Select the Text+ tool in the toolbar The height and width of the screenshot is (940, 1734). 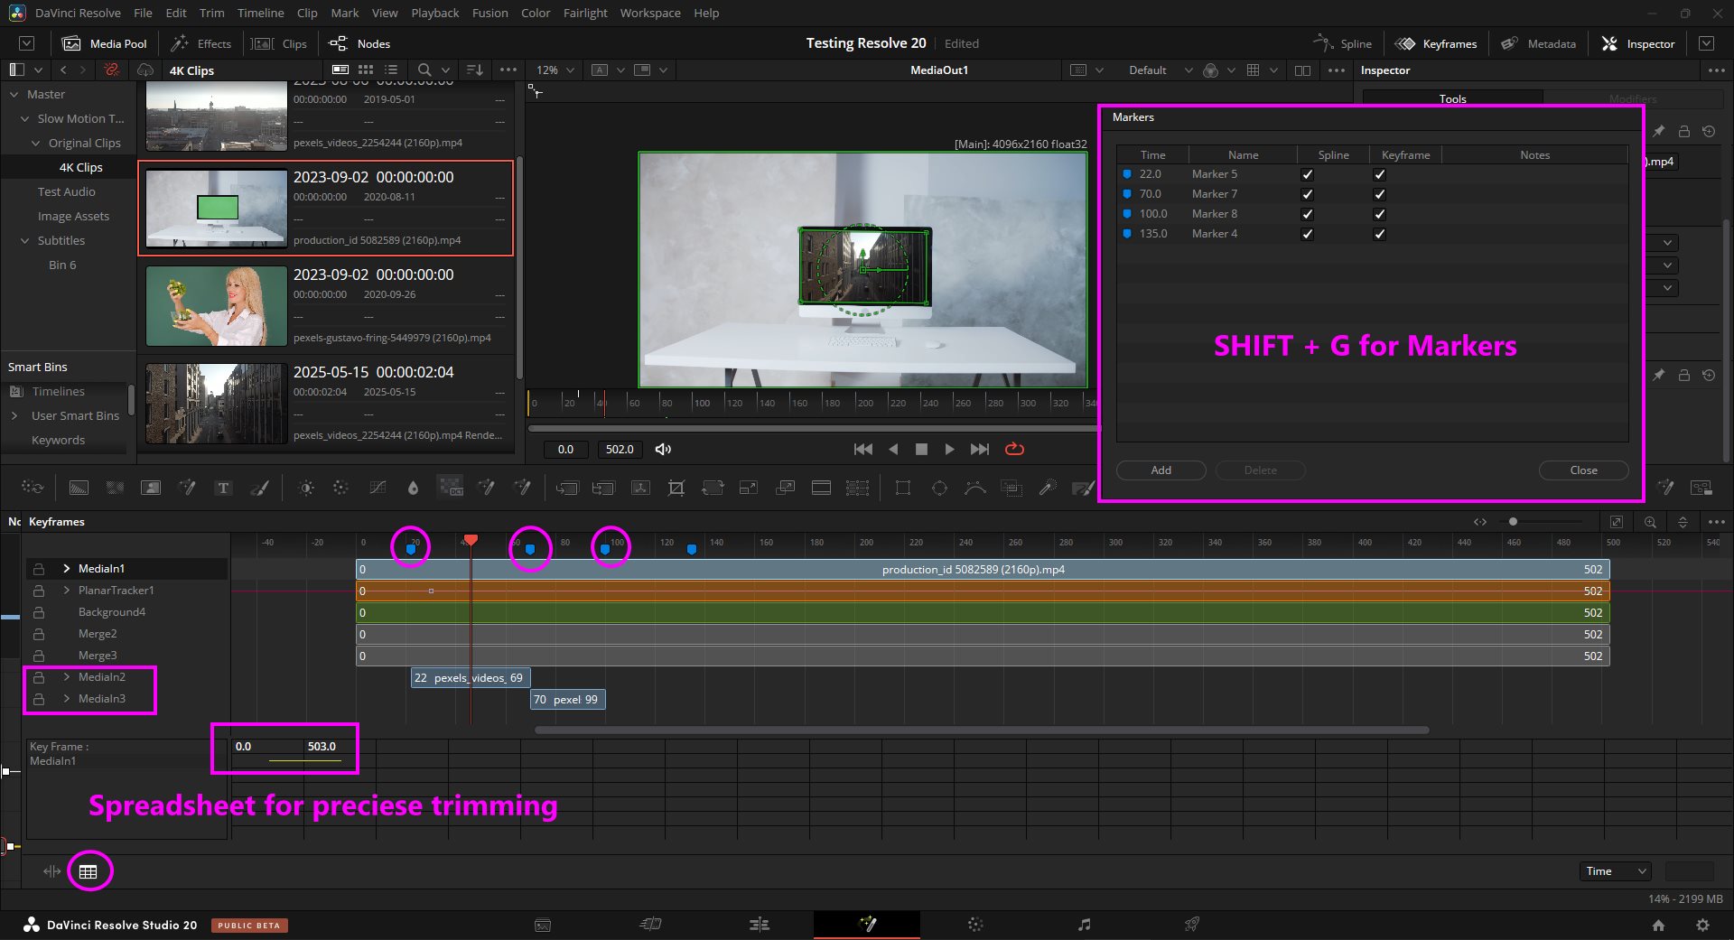(x=223, y=488)
